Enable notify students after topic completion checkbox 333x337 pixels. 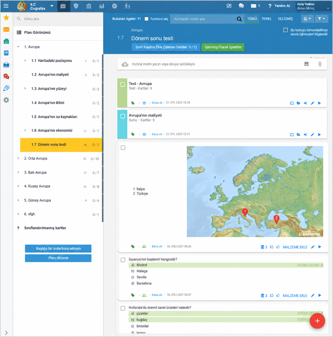click(285, 30)
